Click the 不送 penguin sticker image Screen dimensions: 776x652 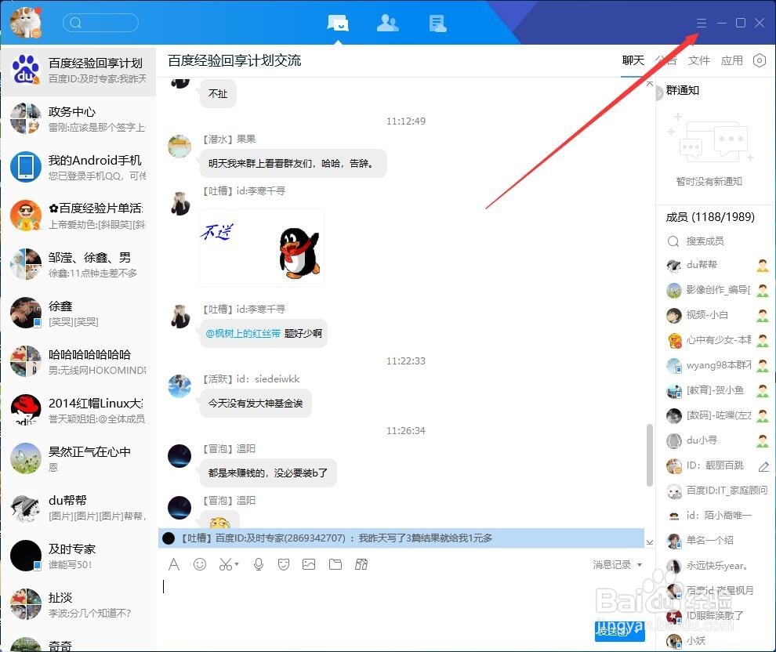pos(262,248)
